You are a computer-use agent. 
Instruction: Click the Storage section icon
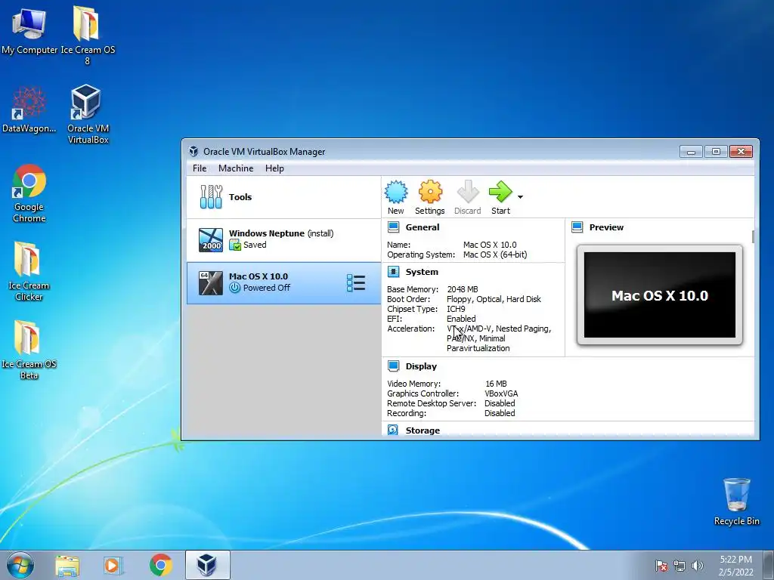(x=393, y=430)
